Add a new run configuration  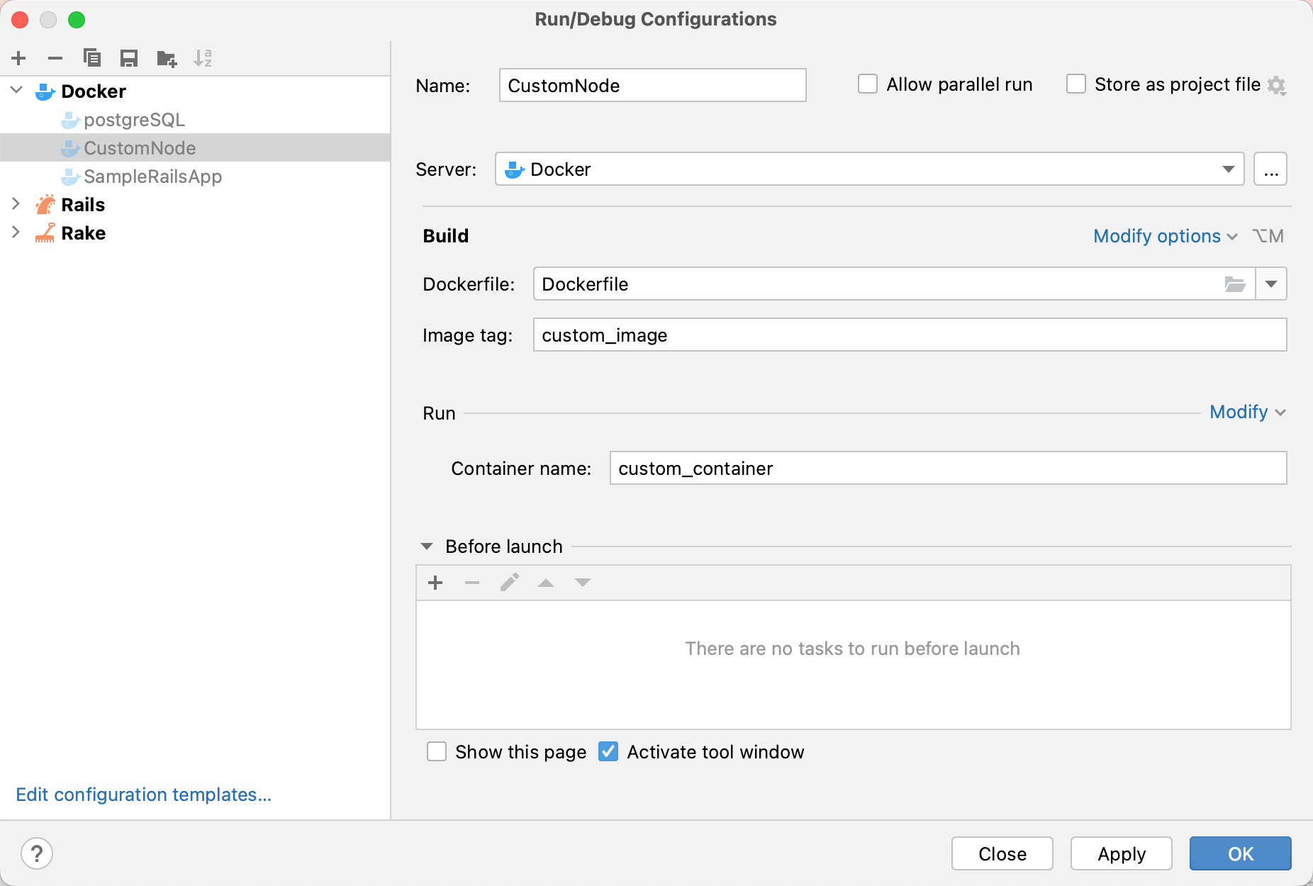[x=19, y=58]
